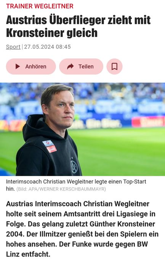The image size is (165, 260).
Task: Open the article photo of the coach
Action: pyautogui.click(x=82, y=129)
